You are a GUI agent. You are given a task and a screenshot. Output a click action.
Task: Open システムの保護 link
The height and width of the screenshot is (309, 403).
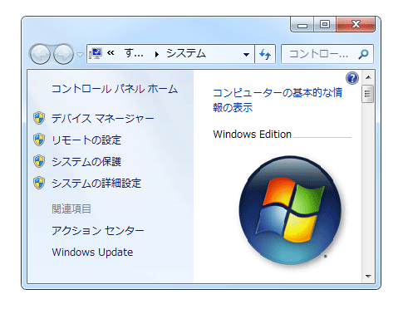point(86,161)
